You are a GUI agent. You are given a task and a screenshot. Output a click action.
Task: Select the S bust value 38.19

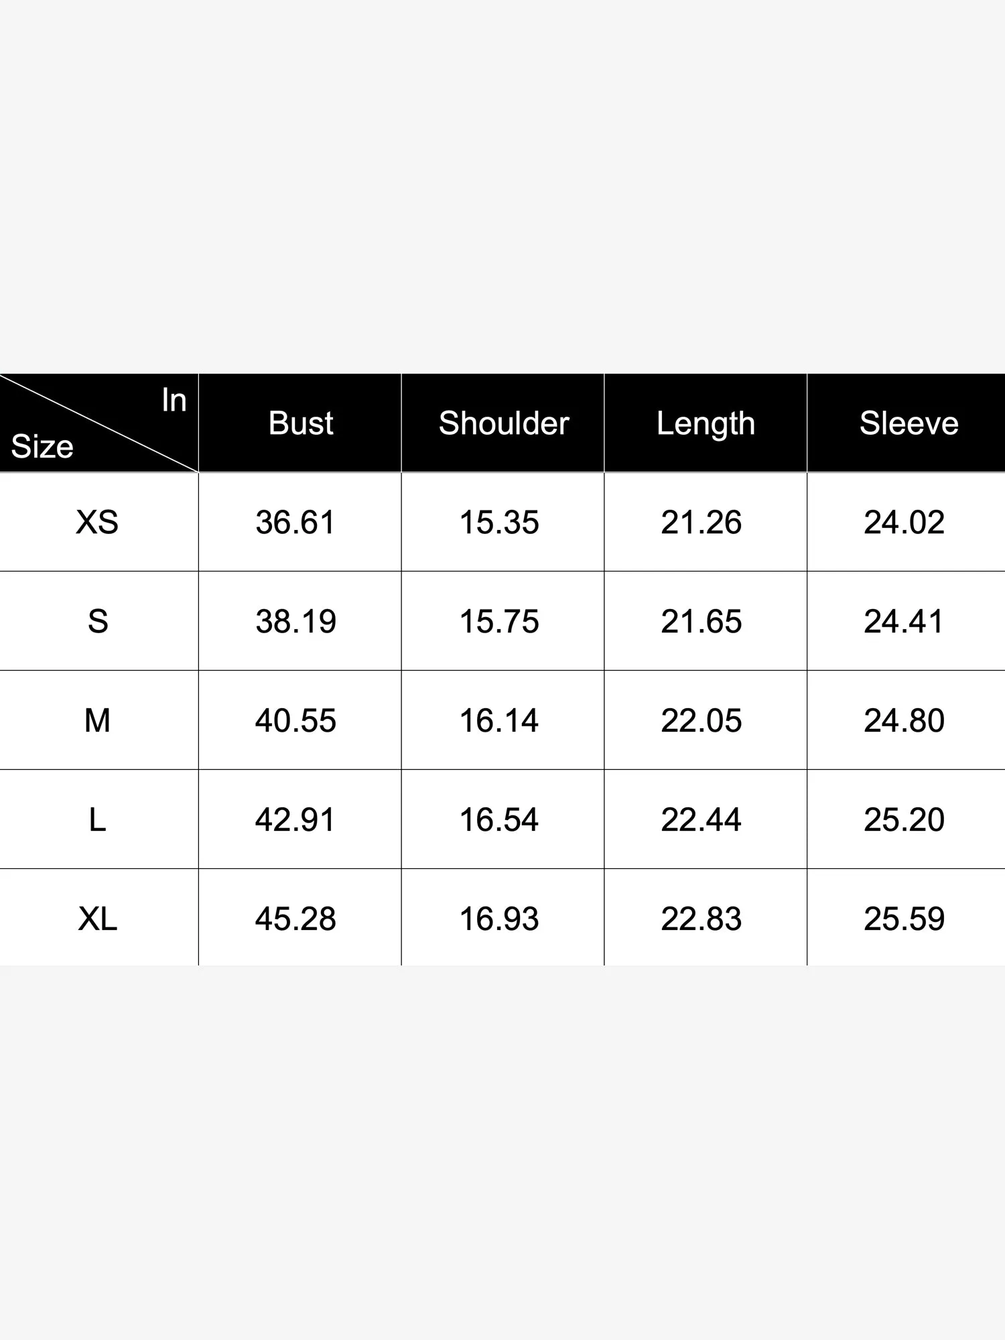(295, 622)
